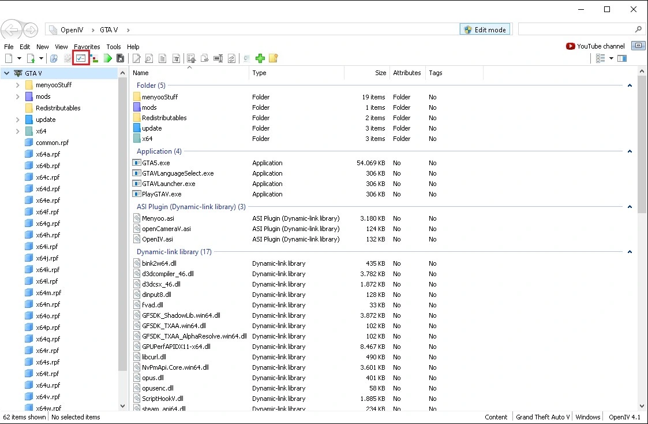This screenshot has height=424, width=648.
Task: Open the dropdown arrow beside the import icon
Action: coord(41,58)
